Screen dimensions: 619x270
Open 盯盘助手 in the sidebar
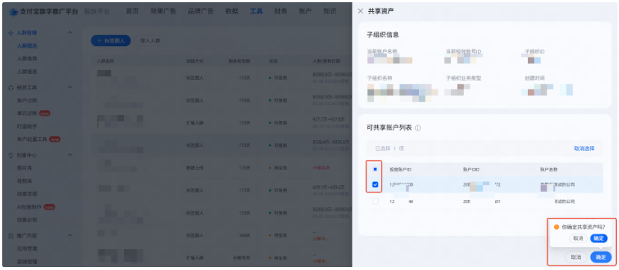coord(27,127)
